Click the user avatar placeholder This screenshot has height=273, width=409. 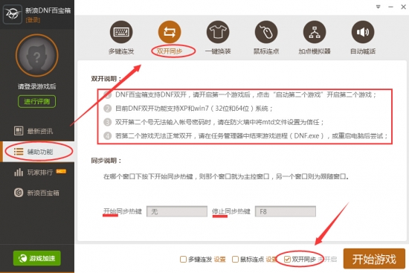point(36,56)
